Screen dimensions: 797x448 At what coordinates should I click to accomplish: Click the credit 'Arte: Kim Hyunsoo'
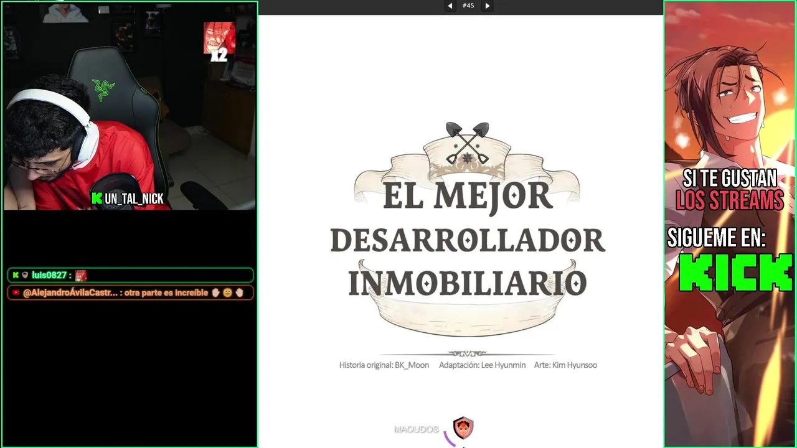click(x=565, y=365)
